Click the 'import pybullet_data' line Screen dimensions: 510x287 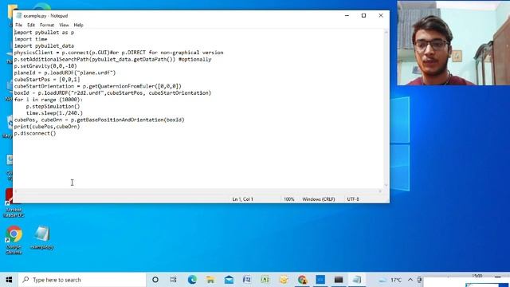(44, 46)
